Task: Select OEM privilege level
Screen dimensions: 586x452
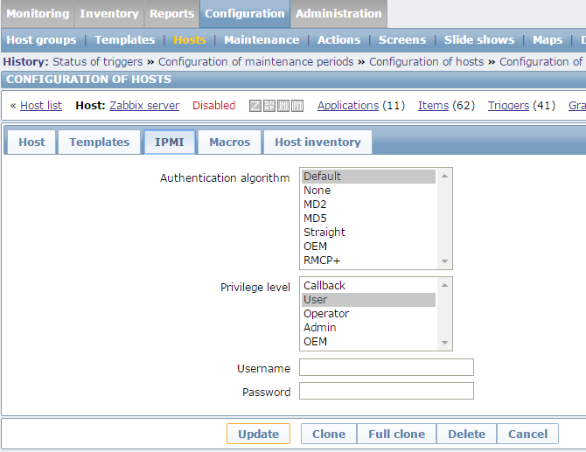Action: click(x=368, y=342)
